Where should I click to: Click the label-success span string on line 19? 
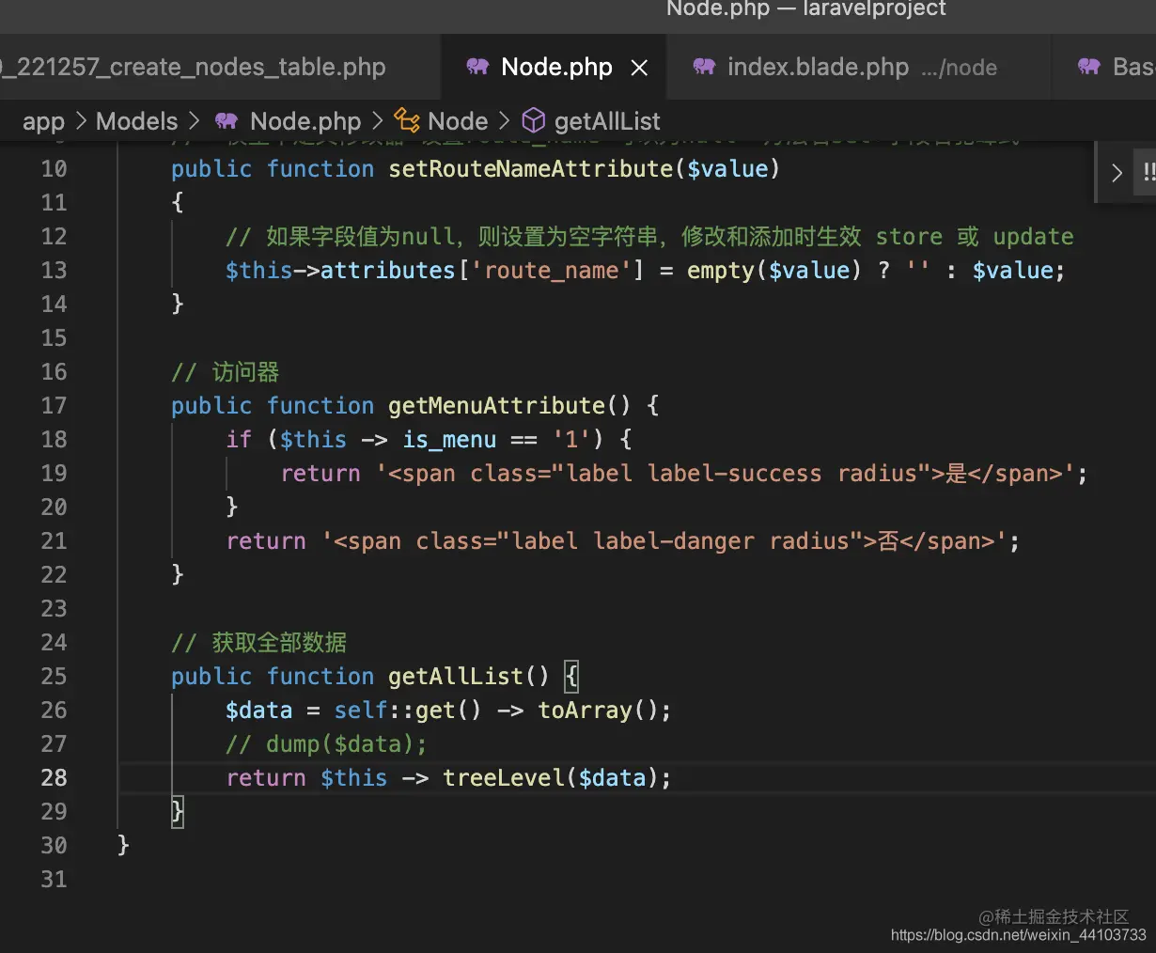(x=726, y=474)
